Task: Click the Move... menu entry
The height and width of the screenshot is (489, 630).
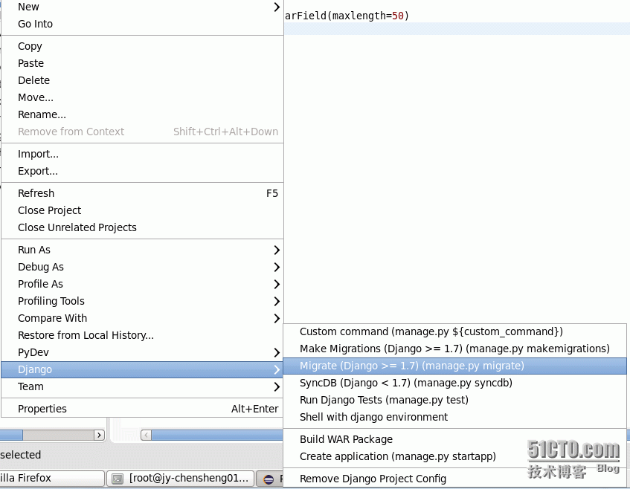Action: click(142, 97)
